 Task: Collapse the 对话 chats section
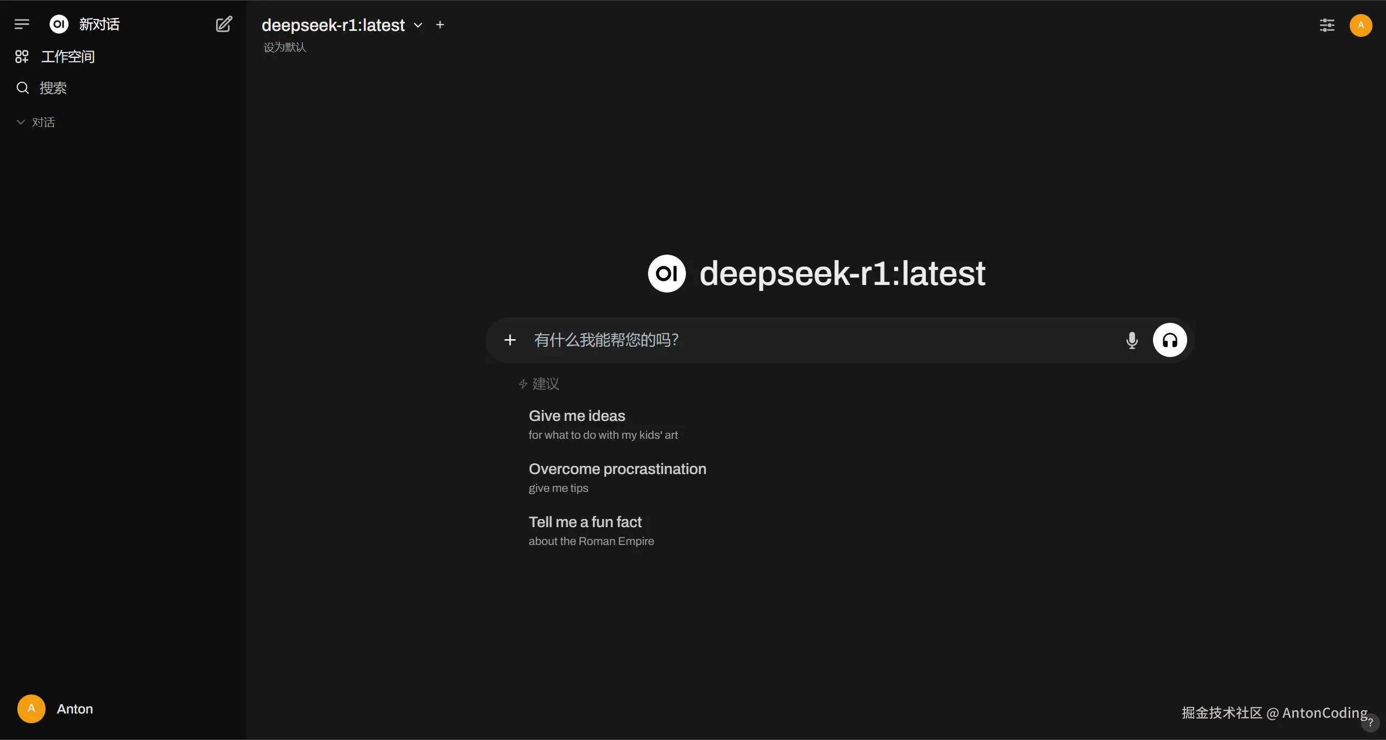(36, 122)
